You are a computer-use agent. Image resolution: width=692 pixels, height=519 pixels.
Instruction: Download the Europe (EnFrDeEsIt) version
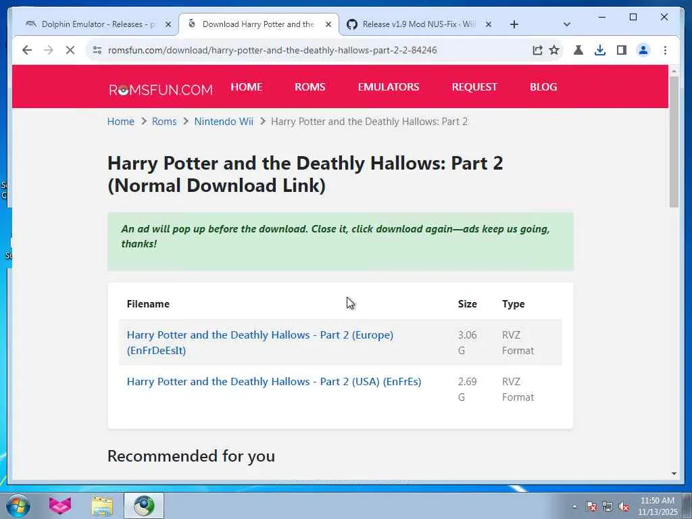(260, 343)
